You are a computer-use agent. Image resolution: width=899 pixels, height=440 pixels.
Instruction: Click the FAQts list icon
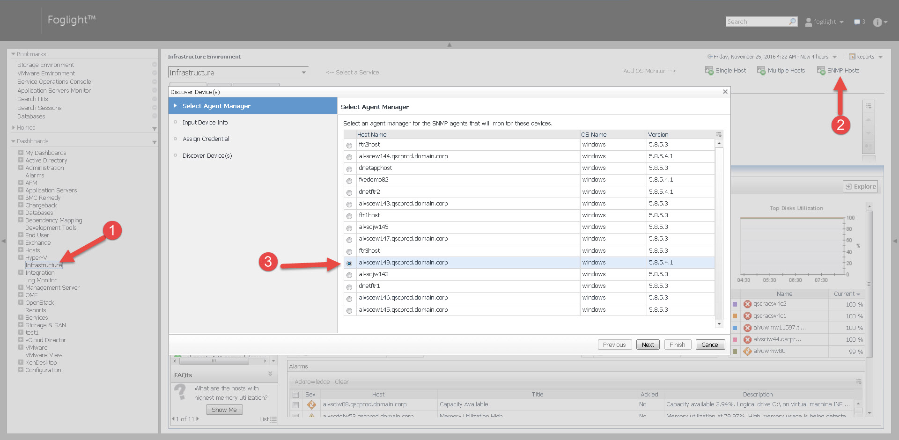[273, 419]
